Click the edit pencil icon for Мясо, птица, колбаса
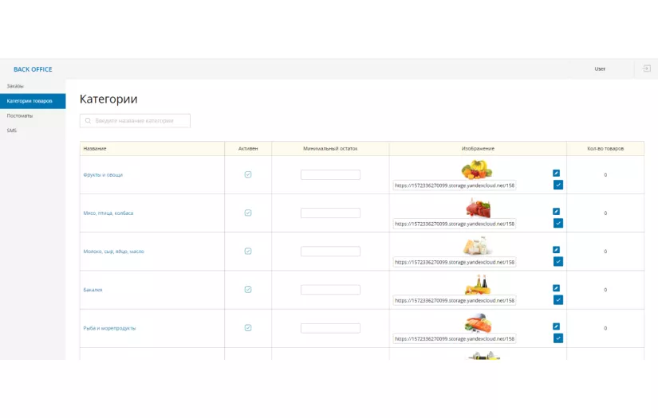658x418 pixels. click(x=557, y=212)
